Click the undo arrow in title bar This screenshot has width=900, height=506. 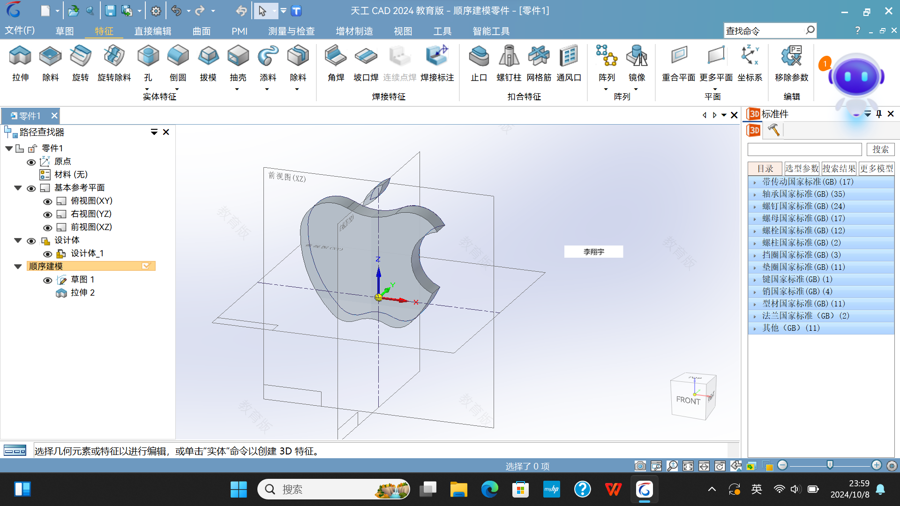coord(176,11)
